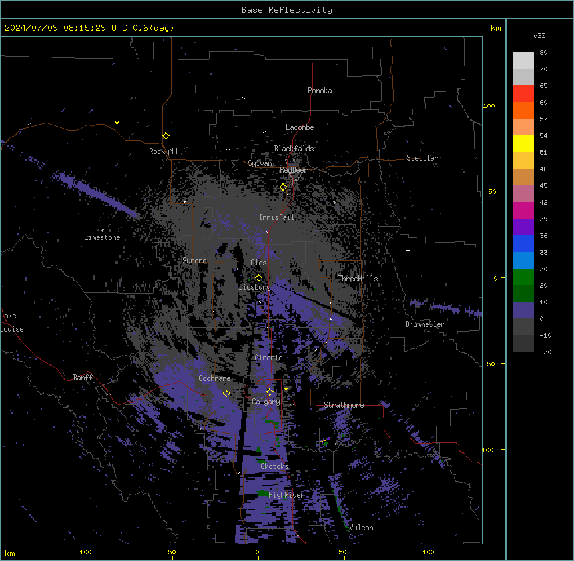
Task: Click the yellow diamond marker below Cochrane
Action: [x=227, y=394]
